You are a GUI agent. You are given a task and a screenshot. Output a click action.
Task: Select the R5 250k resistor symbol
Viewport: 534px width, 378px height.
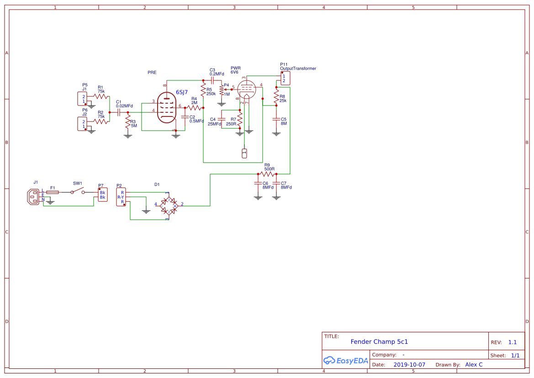pyautogui.click(x=203, y=90)
